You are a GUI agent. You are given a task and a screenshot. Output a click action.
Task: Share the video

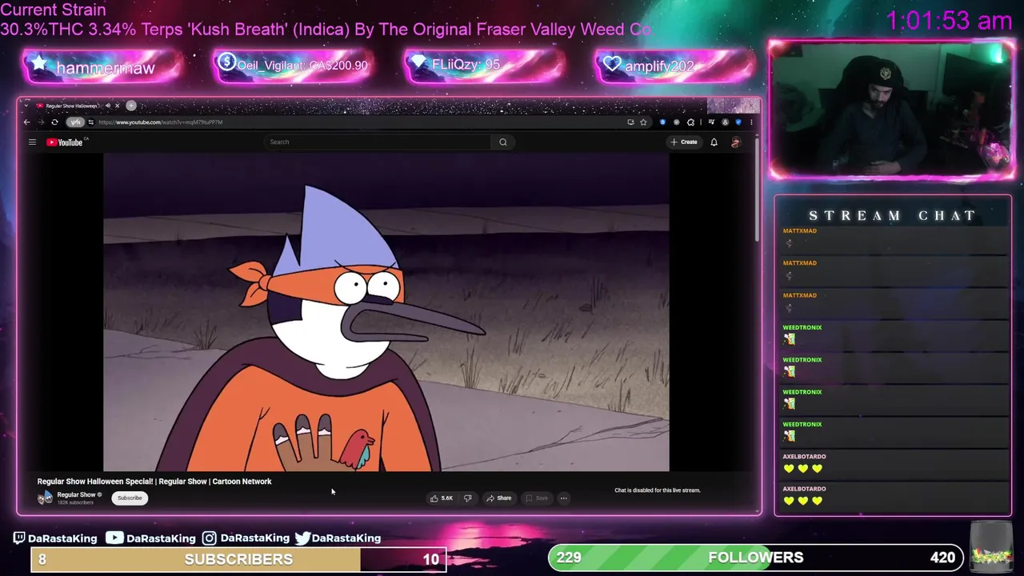coord(498,498)
